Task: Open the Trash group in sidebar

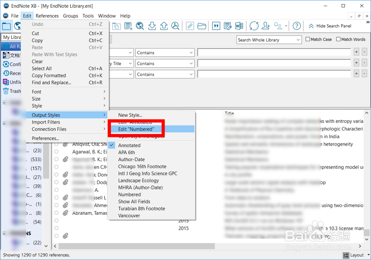Action: pos(12,91)
